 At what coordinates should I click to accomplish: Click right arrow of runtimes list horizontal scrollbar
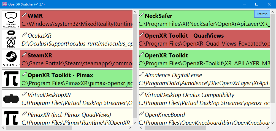[131, 127]
